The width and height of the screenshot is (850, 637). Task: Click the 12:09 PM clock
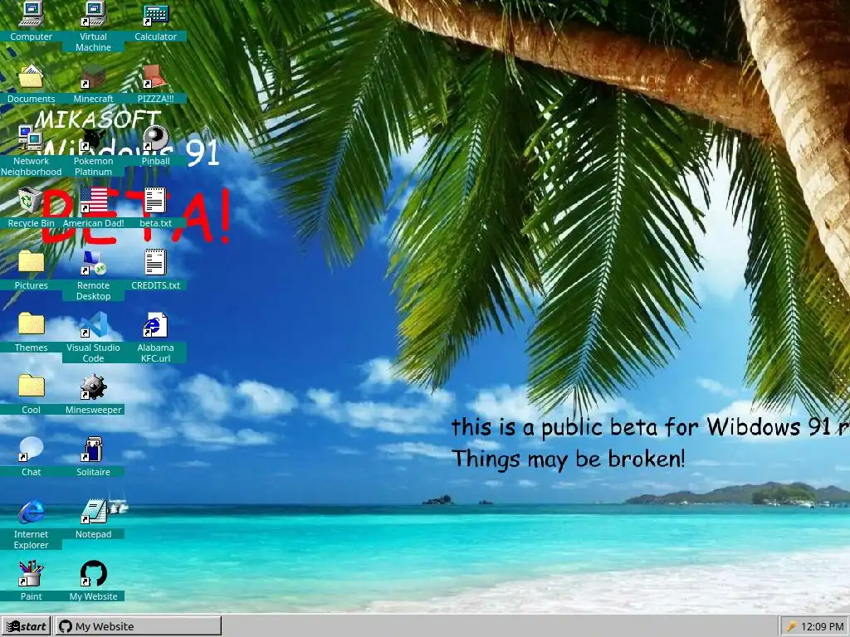pos(823,627)
